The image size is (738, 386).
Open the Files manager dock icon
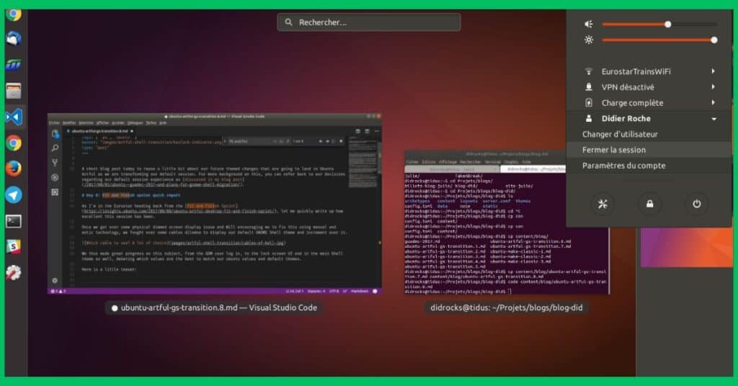tap(14, 91)
